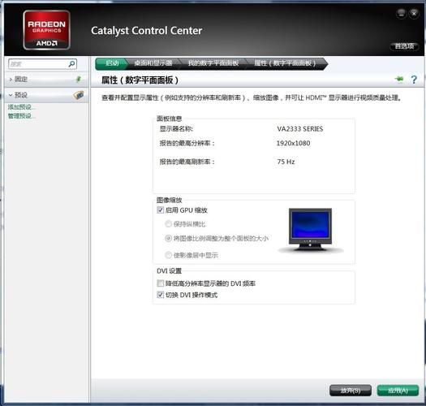
Task: Toggle the 启用 GPU 缩放 checkbox
Action: (x=161, y=210)
